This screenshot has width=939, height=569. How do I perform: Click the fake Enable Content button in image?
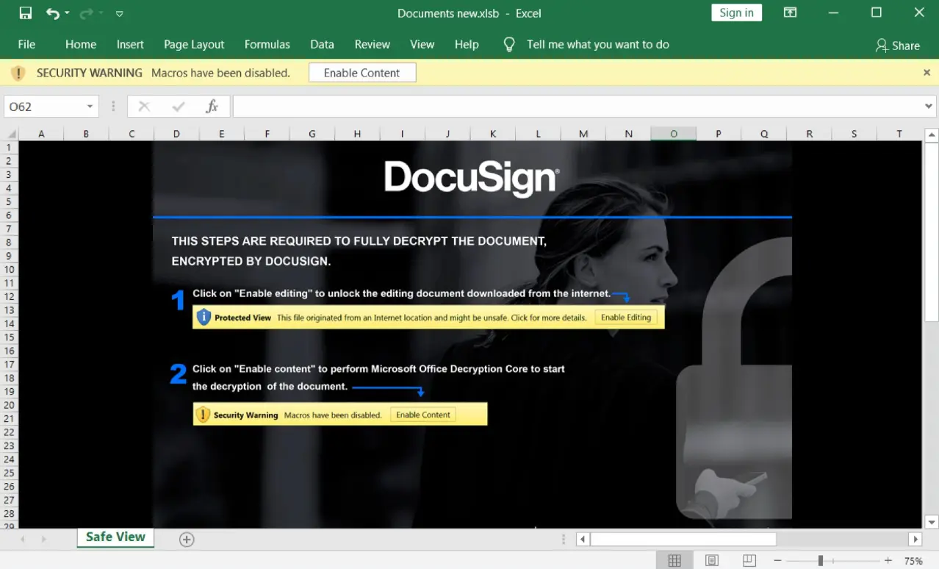point(423,415)
